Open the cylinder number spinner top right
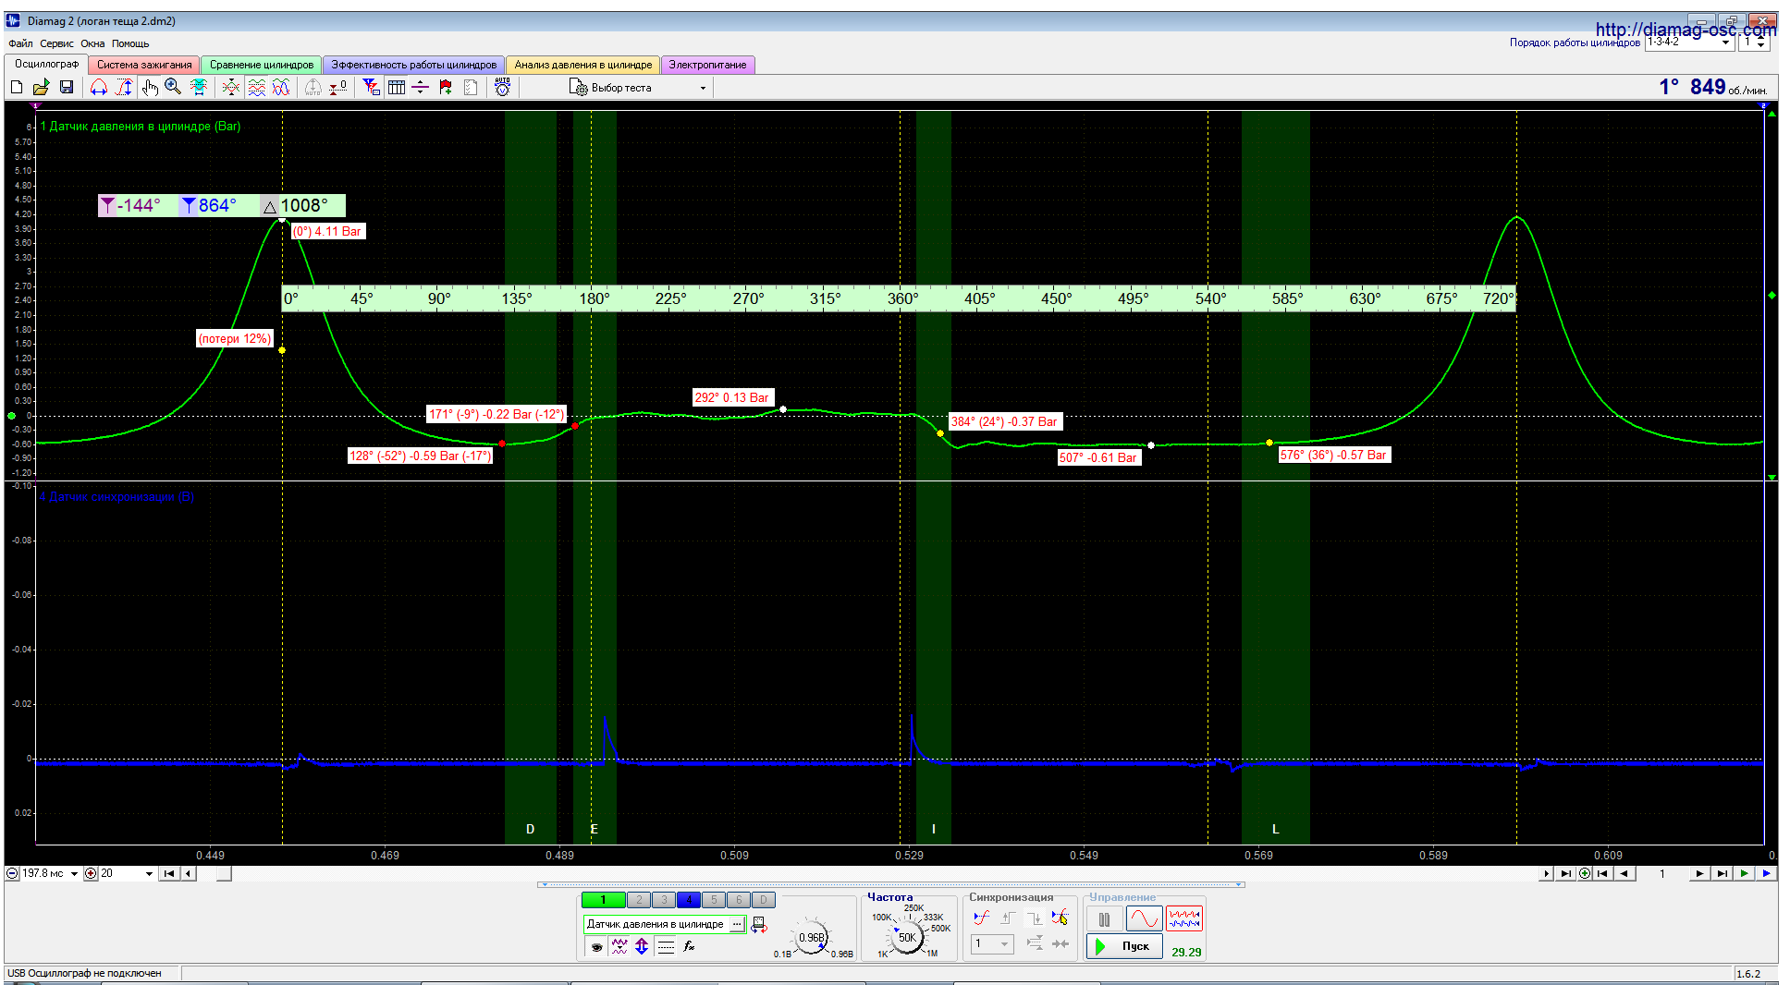Viewport: 1790px width, 985px height. click(x=1761, y=43)
